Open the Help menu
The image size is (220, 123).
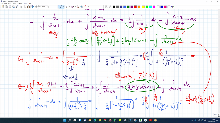click(30, 4)
